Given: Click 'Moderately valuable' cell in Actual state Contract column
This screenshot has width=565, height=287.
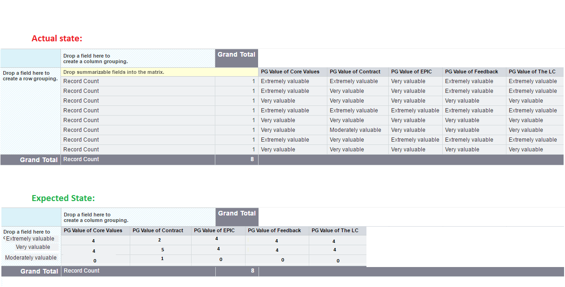Looking at the screenshot, I should point(355,130).
